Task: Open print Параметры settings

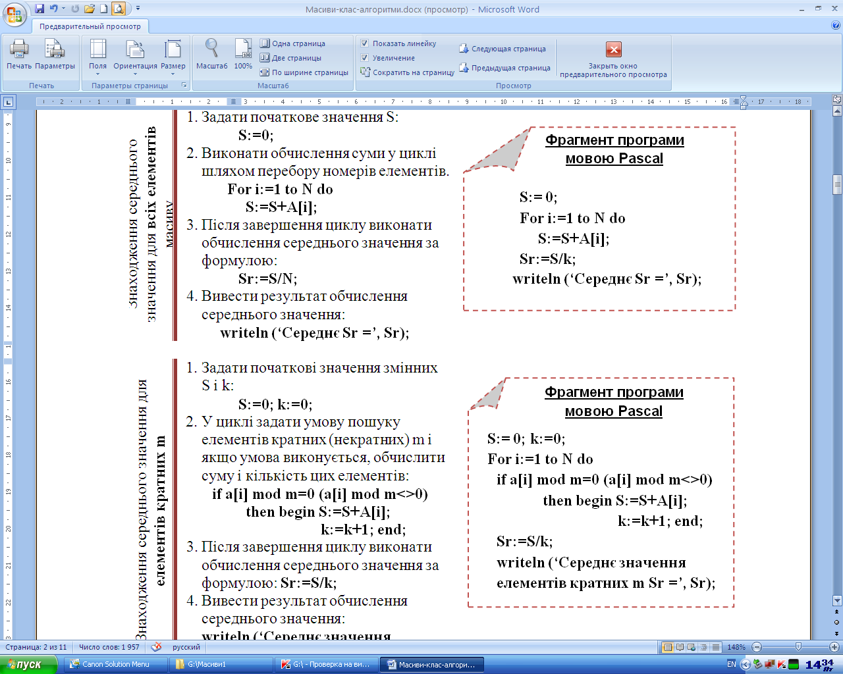Action: pyautogui.click(x=55, y=54)
